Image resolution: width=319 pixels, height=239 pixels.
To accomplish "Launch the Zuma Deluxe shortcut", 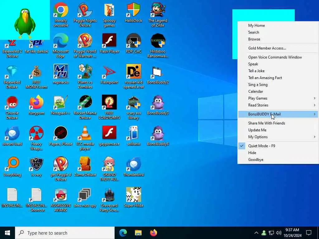I will [85, 167].
